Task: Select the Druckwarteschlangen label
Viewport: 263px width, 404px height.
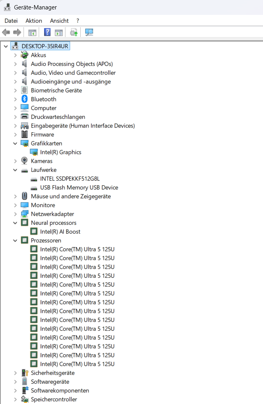Action: point(58,117)
